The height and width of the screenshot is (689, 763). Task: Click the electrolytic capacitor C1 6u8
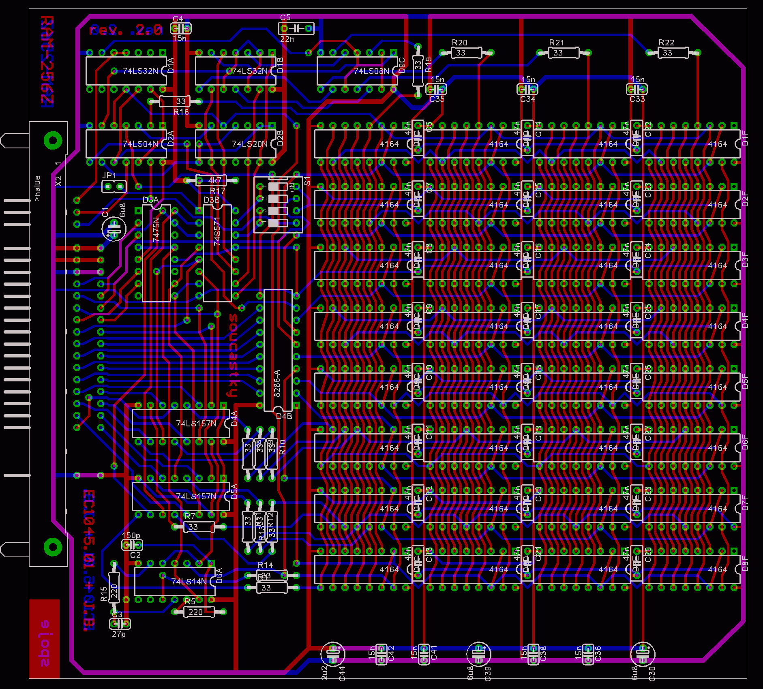tap(114, 229)
